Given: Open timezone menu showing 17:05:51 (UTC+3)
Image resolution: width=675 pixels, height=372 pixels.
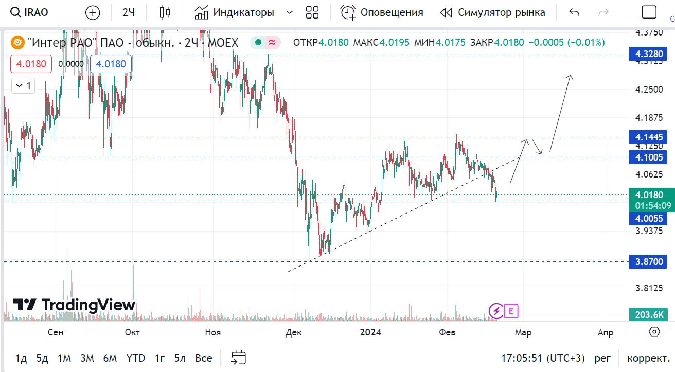Looking at the screenshot, I should click(x=543, y=358).
